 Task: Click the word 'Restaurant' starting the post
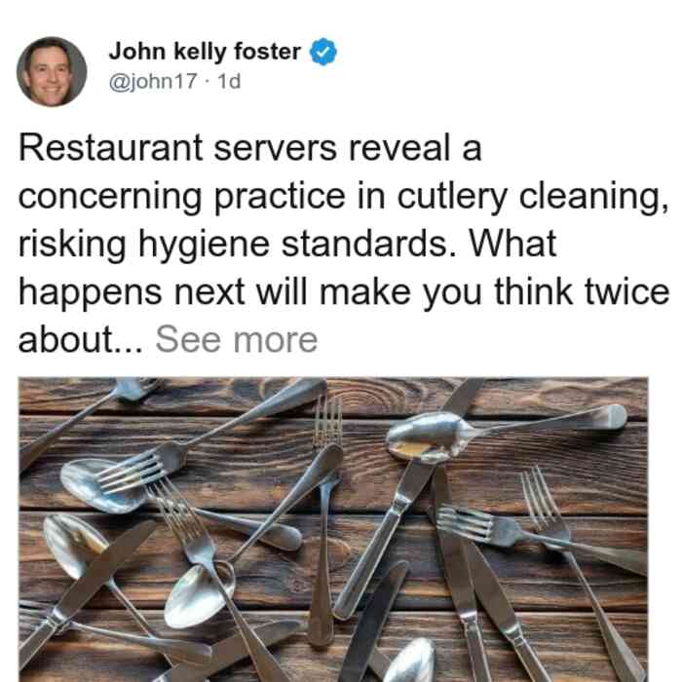[x=110, y=148]
